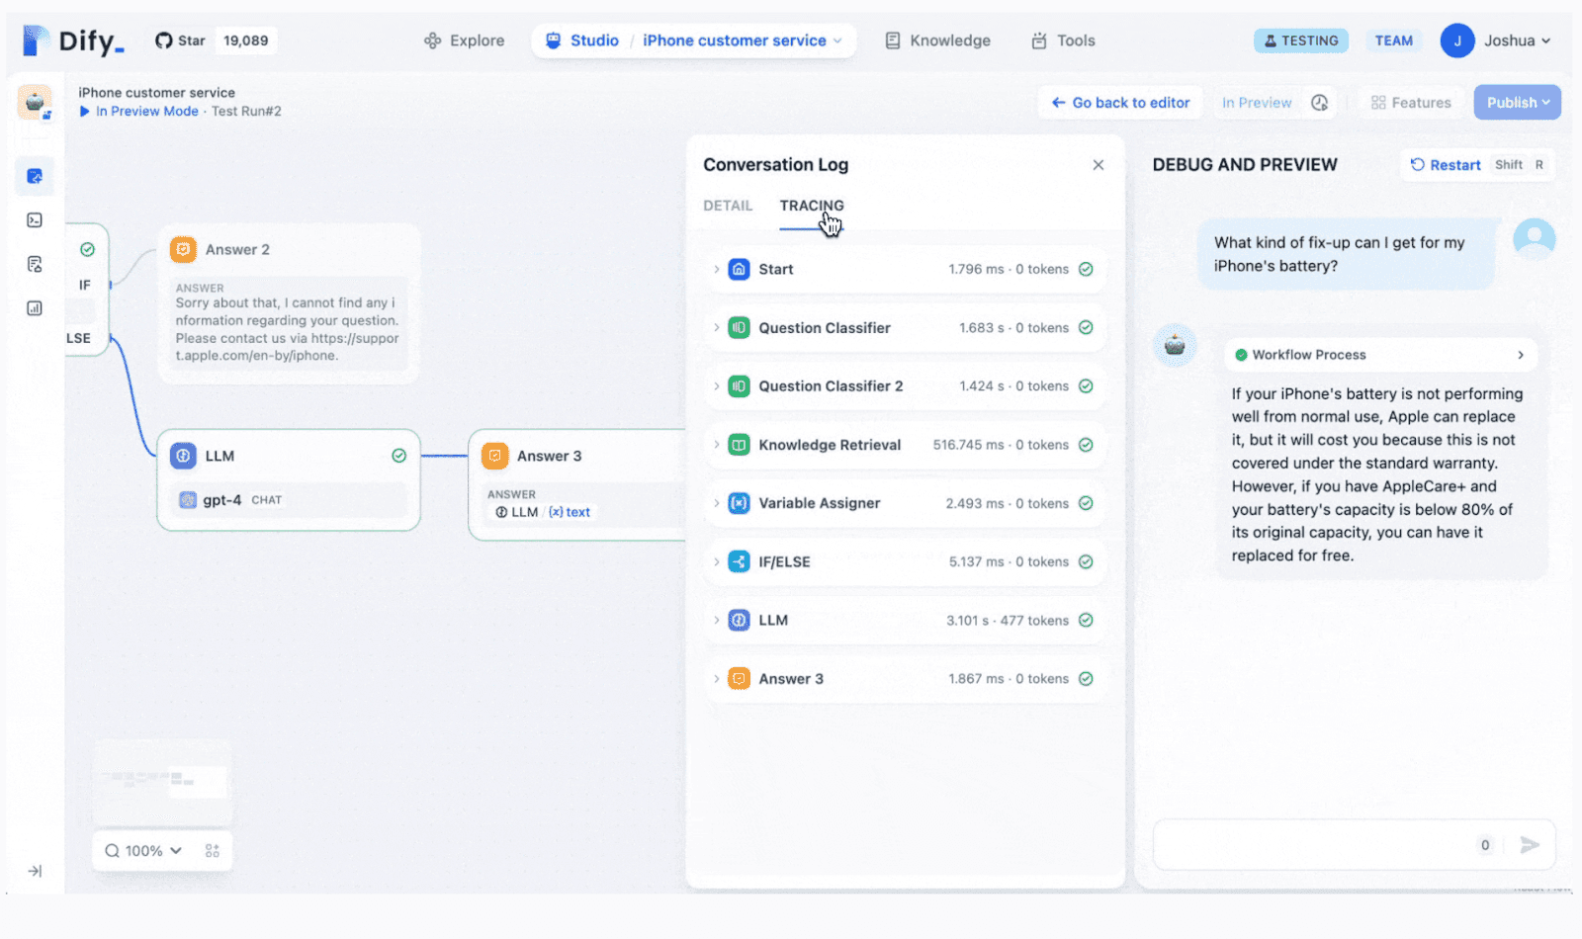The width and height of the screenshot is (1582, 939).
Task: Open the Tools page
Action: 1063,41
